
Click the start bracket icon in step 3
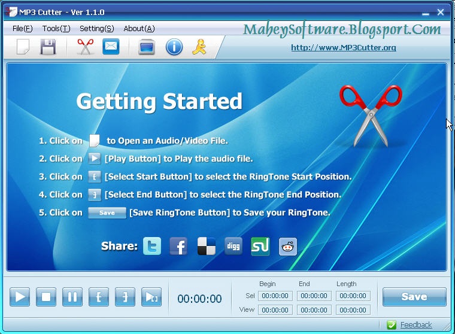pos(95,177)
